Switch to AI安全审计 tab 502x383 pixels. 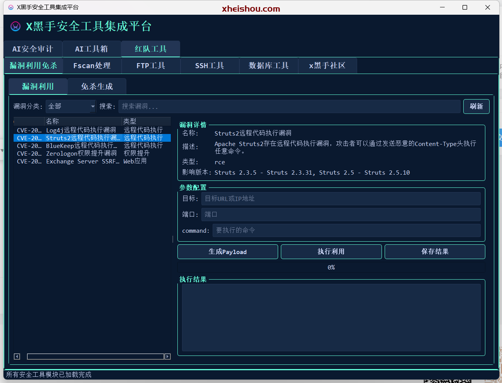click(33, 49)
